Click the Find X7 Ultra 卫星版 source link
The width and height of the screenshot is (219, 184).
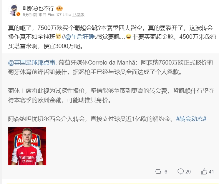point(66,15)
